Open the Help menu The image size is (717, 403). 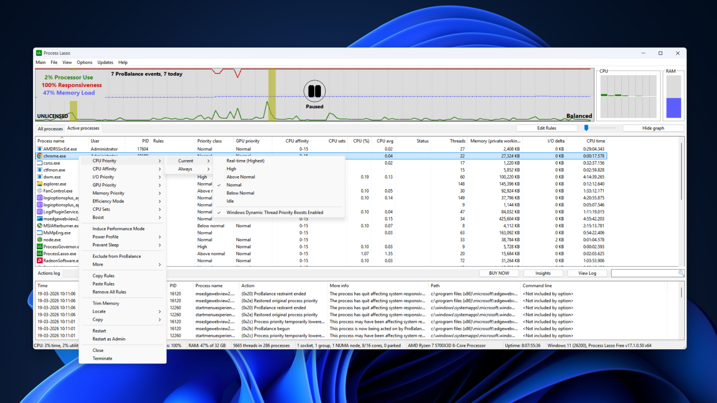123,62
